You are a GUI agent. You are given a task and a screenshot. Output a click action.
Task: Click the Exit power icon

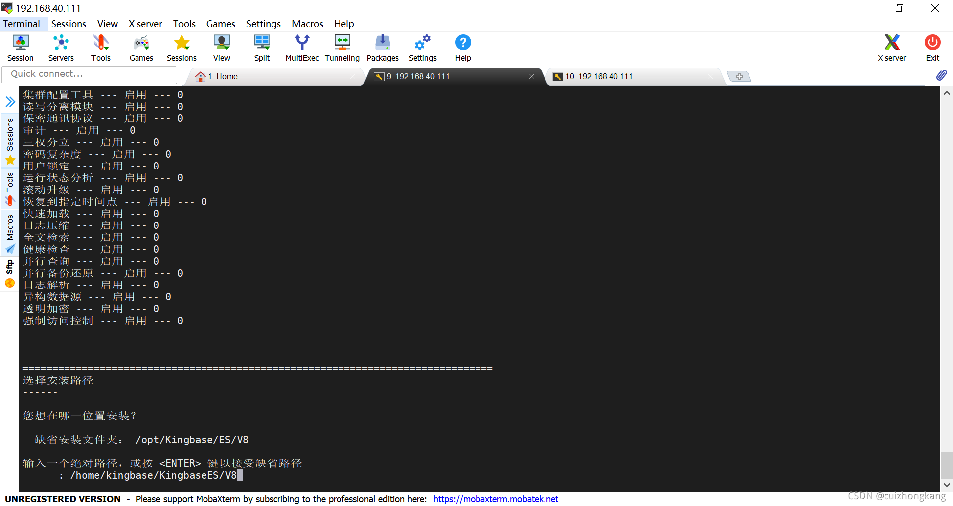[932, 48]
